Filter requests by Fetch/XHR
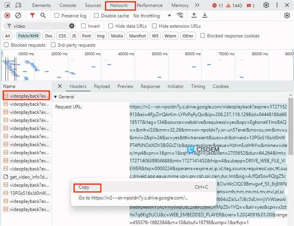The image size is (294, 226). [28, 36]
